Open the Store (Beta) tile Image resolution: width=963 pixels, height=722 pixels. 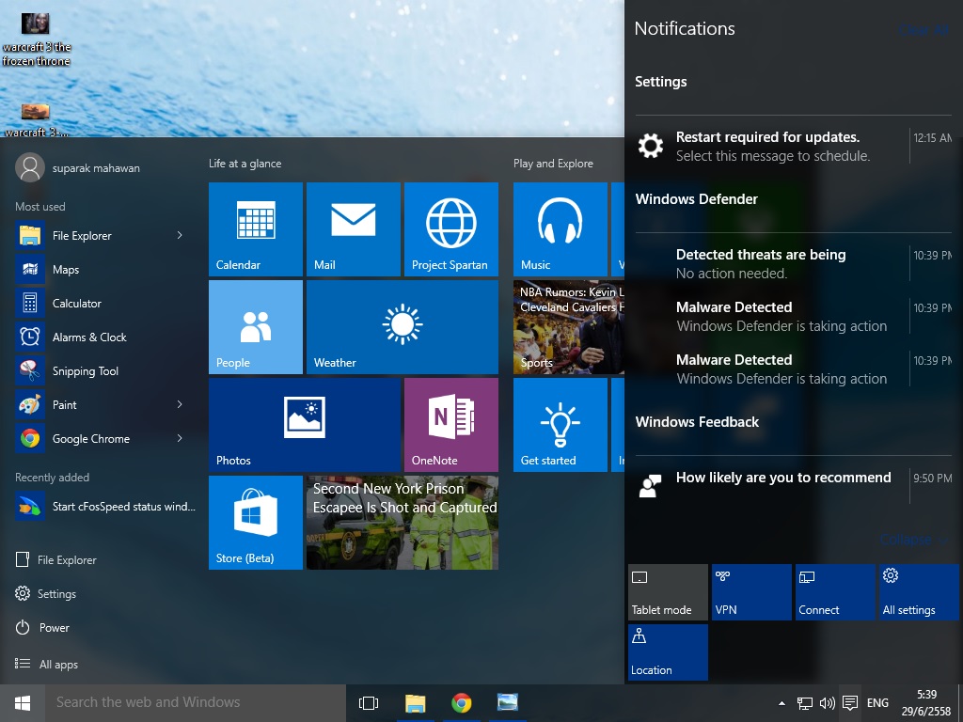[255, 523]
